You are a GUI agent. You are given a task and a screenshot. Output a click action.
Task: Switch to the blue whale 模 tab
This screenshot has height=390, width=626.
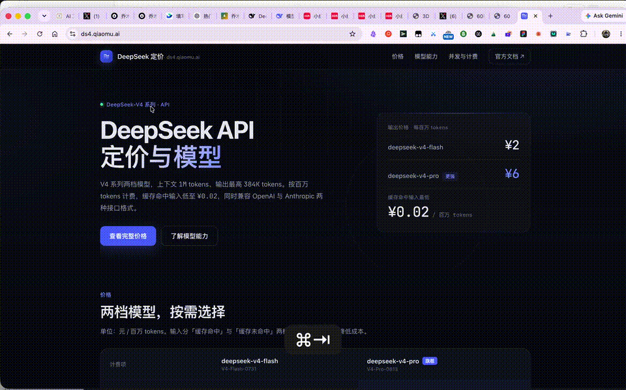click(x=285, y=16)
